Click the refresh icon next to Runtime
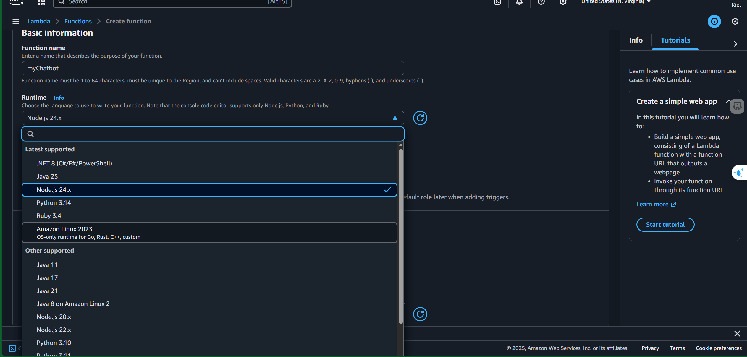The width and height of the screenshot is (747, 357). tap(420, 118)
